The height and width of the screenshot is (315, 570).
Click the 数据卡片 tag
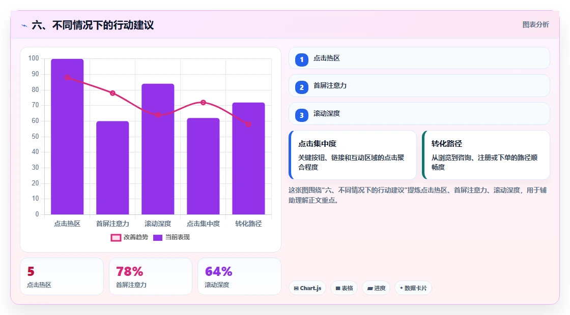pyautogui.click(x=413, y=288)
